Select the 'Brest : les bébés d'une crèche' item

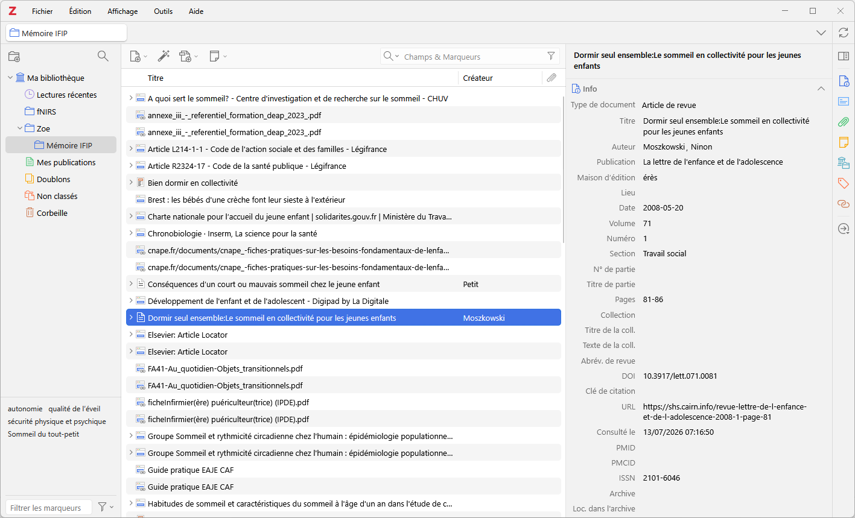click(343, 200)
